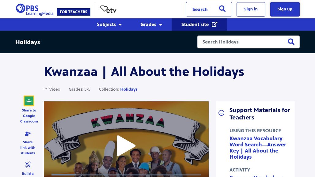The height and width of the screenshot is (177, 315).
Task: Click the external link icon beside Student site
Action: [214, 24]
